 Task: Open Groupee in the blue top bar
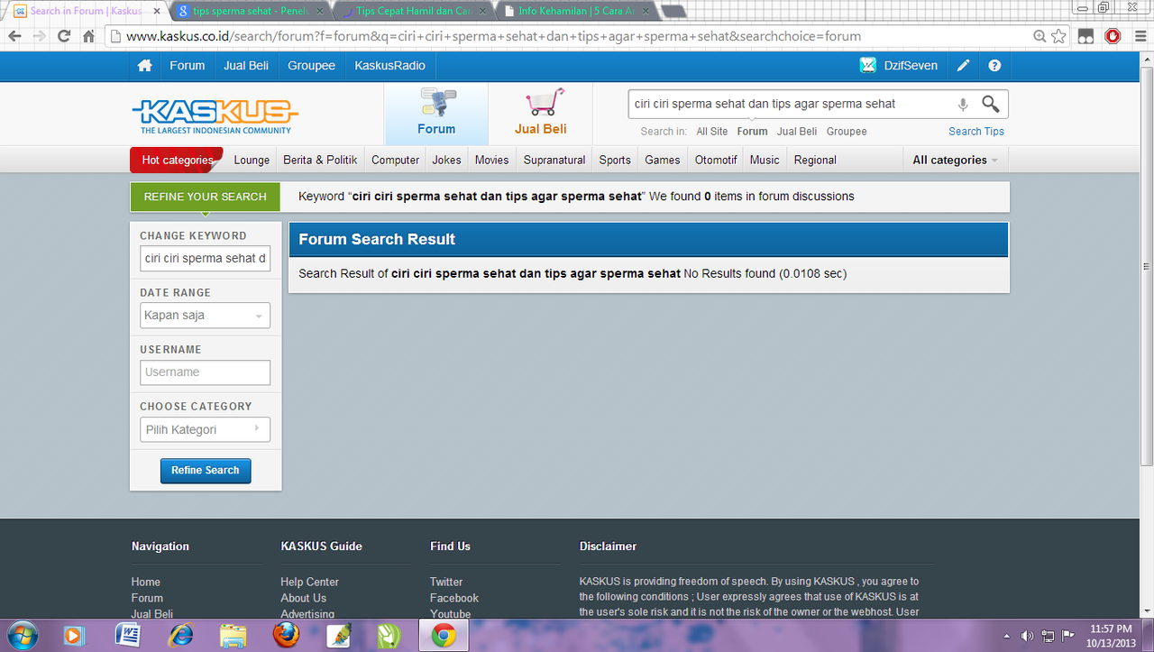(312, 66)
